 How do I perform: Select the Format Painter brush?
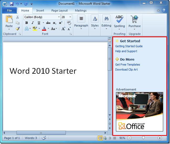click(18, 29)
